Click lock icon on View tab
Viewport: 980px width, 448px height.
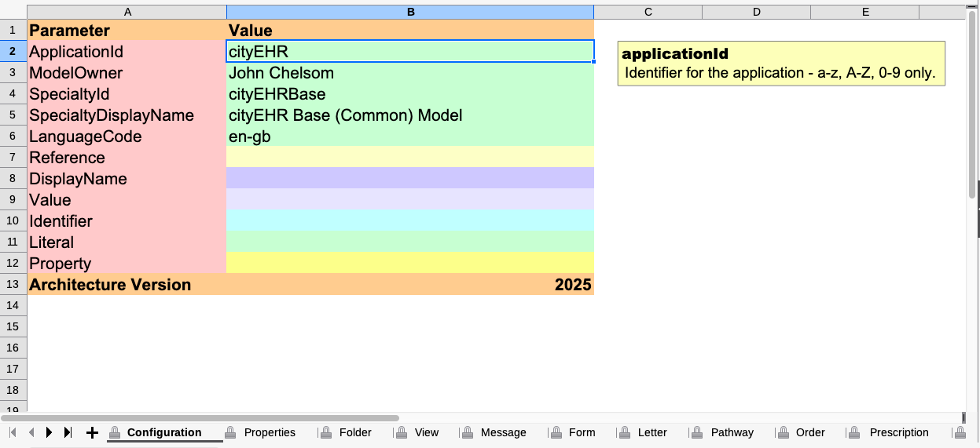[402, 432]
